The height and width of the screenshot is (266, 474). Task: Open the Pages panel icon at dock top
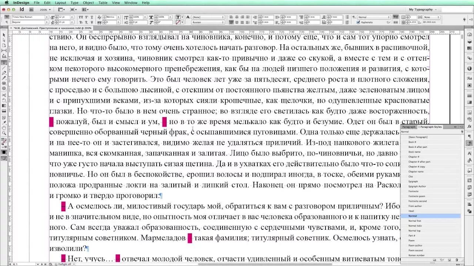pyautogui.click(x=469, y=34)
